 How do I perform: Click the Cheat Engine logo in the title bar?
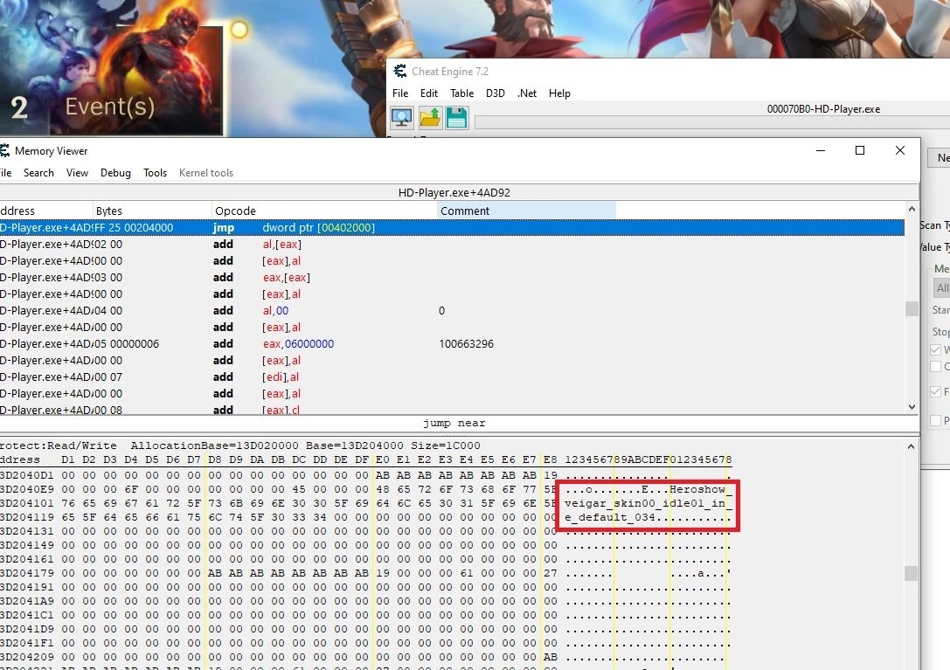(x=400, y=72)
